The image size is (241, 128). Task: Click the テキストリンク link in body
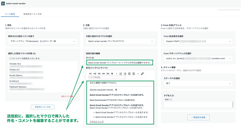(97, 122)
